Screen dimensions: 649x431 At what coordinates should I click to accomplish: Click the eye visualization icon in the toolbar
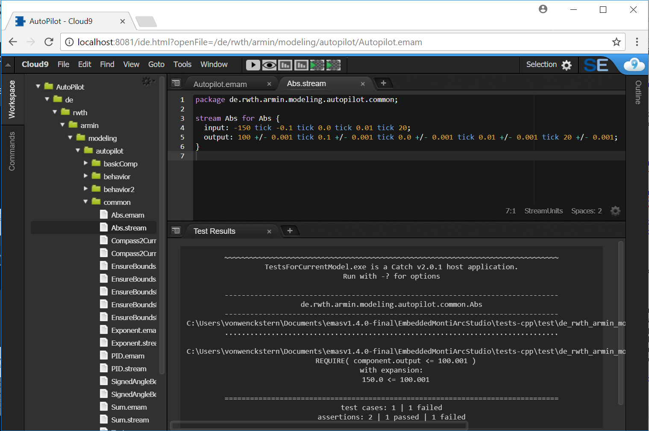pyautogui.click(x=269, y=65)
